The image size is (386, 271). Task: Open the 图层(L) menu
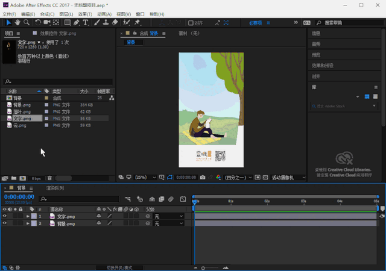(x=66, y=14)
